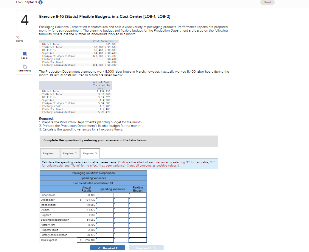Click the Indirect labor flexible budget cell
309x252 pixels.
(x=138, y=205)
